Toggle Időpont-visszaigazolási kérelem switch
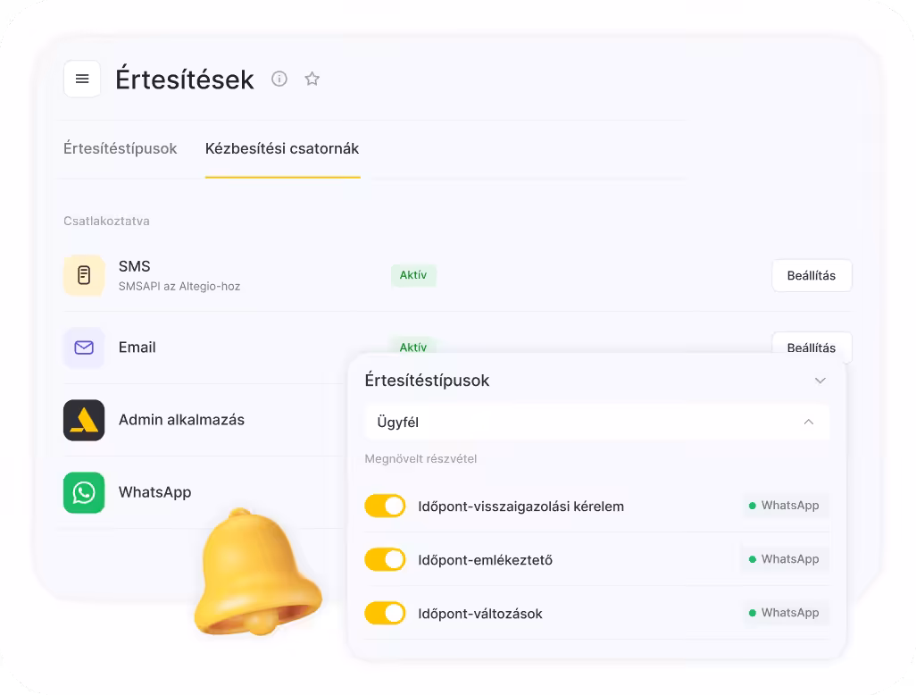The width and height of the screenshot is (916, 695). [x=385, y=507]
